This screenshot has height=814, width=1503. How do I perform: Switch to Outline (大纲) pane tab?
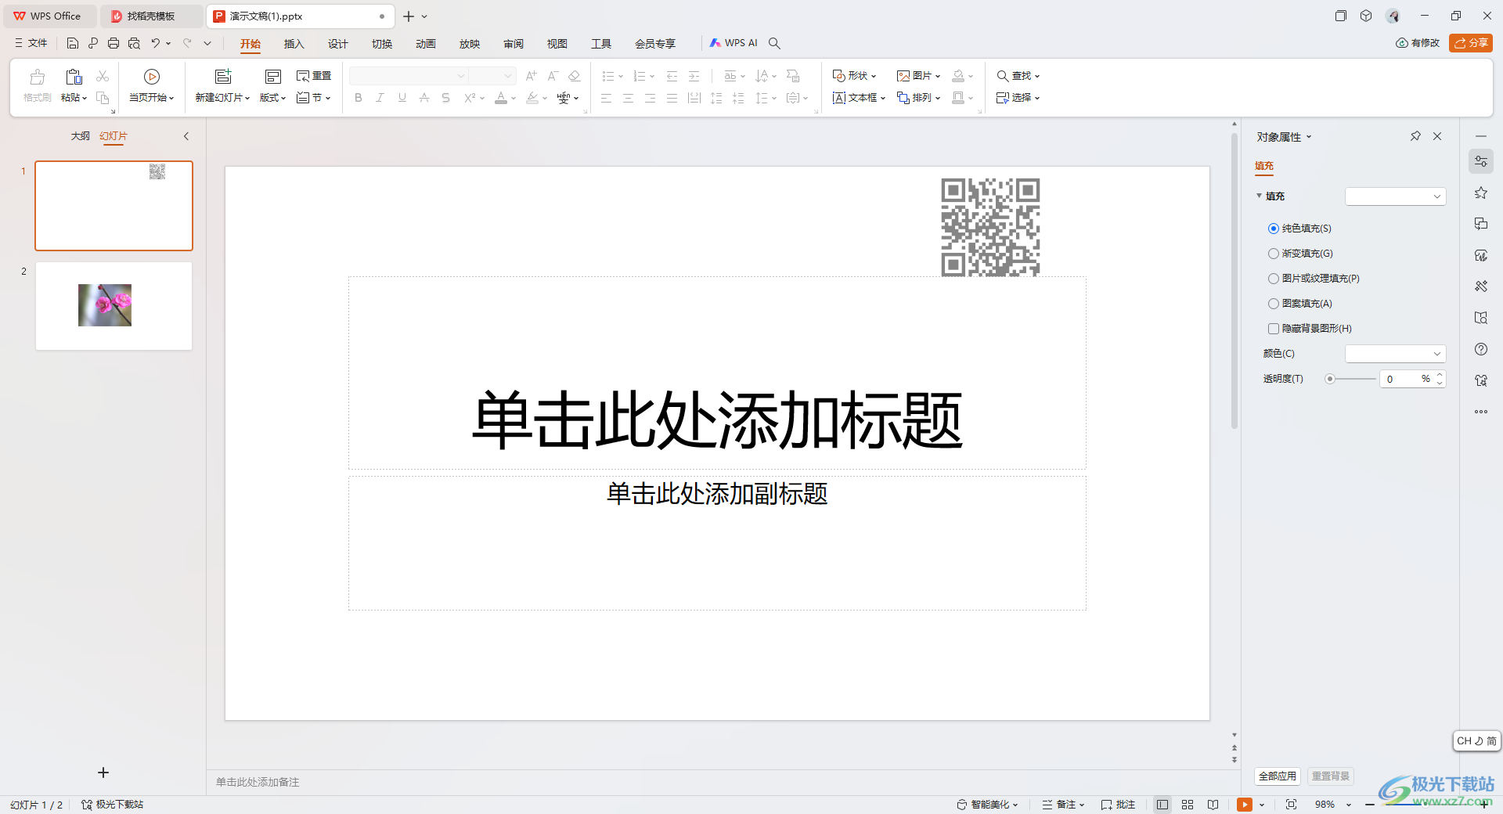pos(81,136)
